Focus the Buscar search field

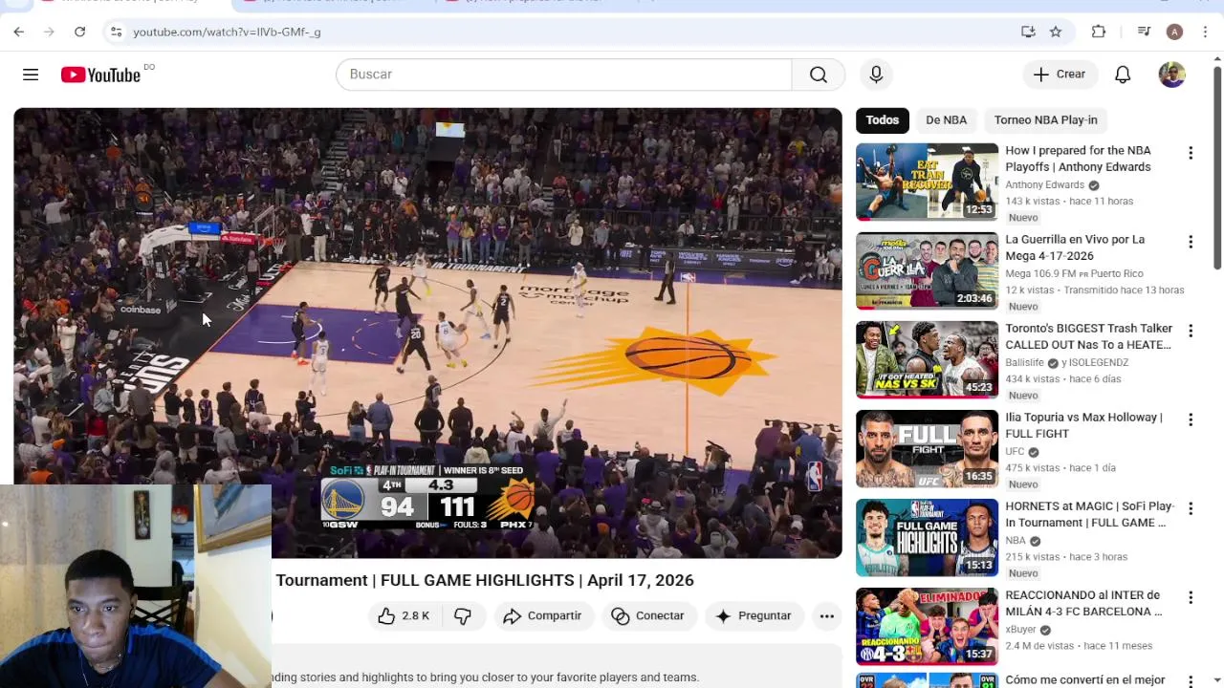click(x=564, y=75)
